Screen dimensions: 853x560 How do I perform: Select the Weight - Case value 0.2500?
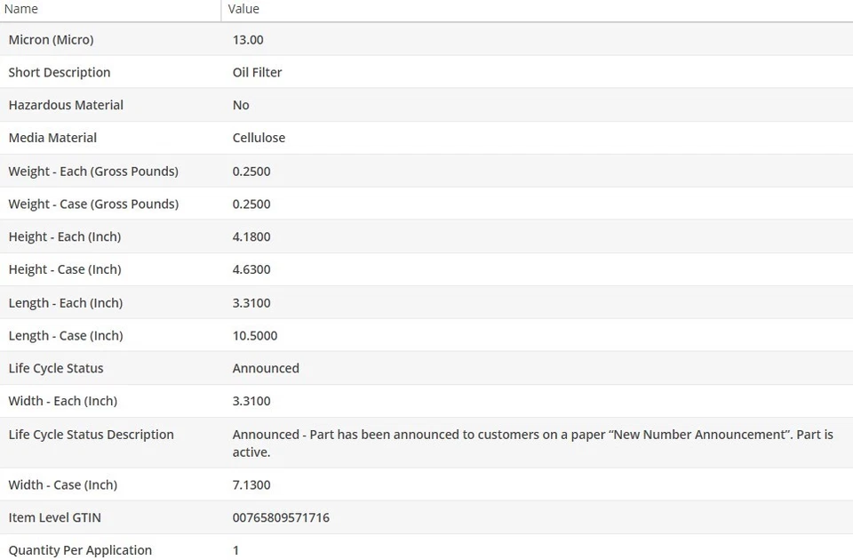[251, 204]
